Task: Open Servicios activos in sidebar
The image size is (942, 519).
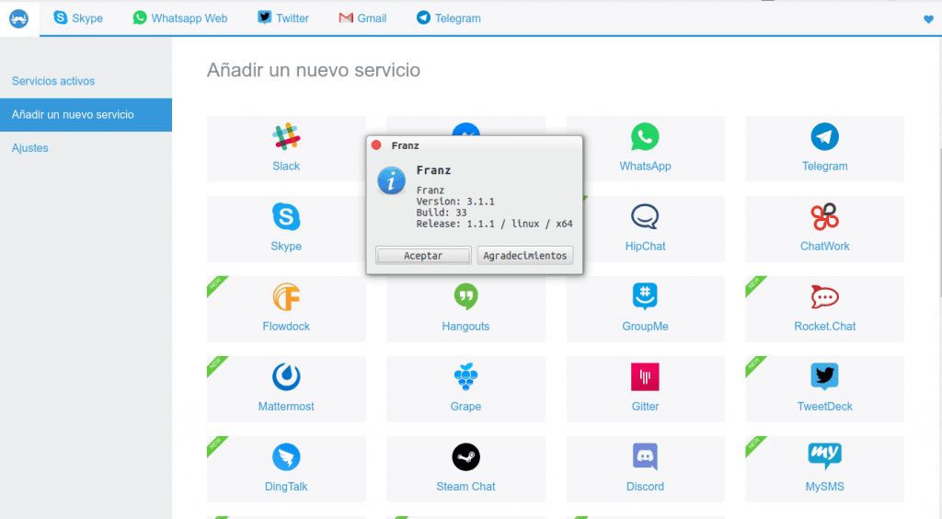Action: (x=53, y=81)
